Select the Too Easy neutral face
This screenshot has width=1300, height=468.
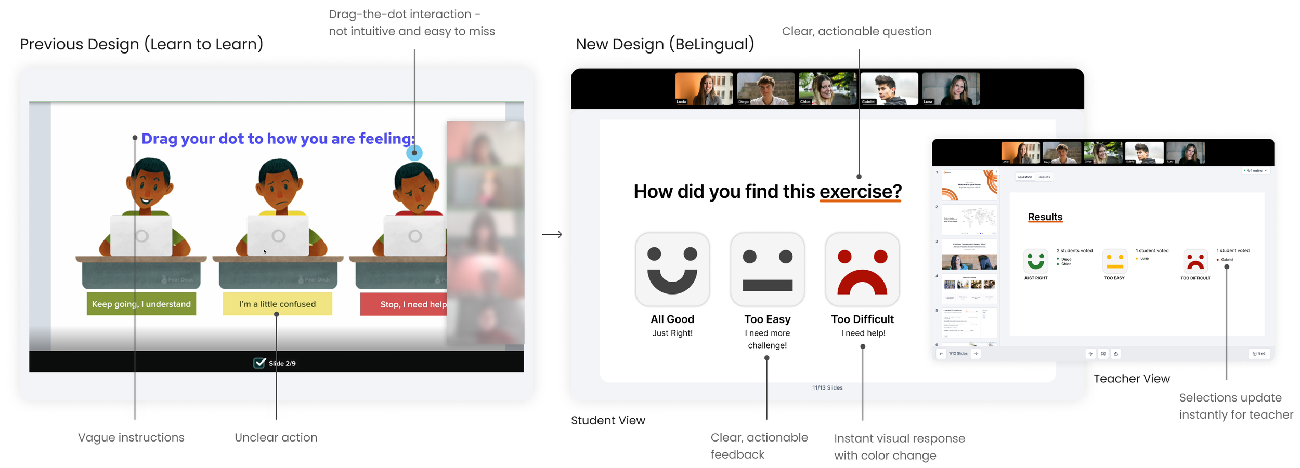pos(767,269)
